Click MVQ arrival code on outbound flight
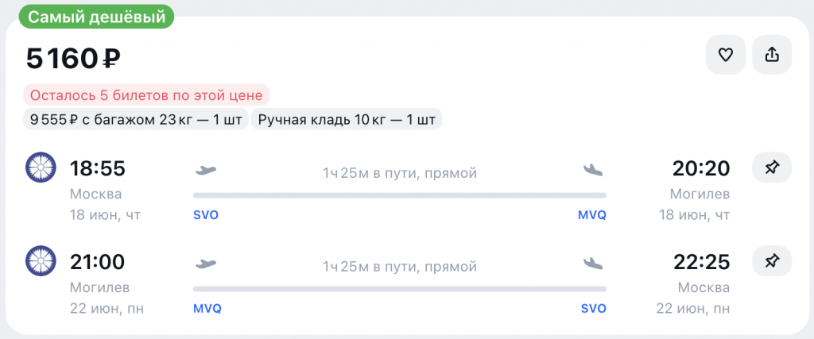814x339 pixels. coord(592,215)
